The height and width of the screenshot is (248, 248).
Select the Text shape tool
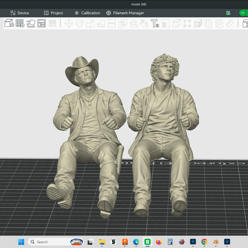tap(155, 24)
